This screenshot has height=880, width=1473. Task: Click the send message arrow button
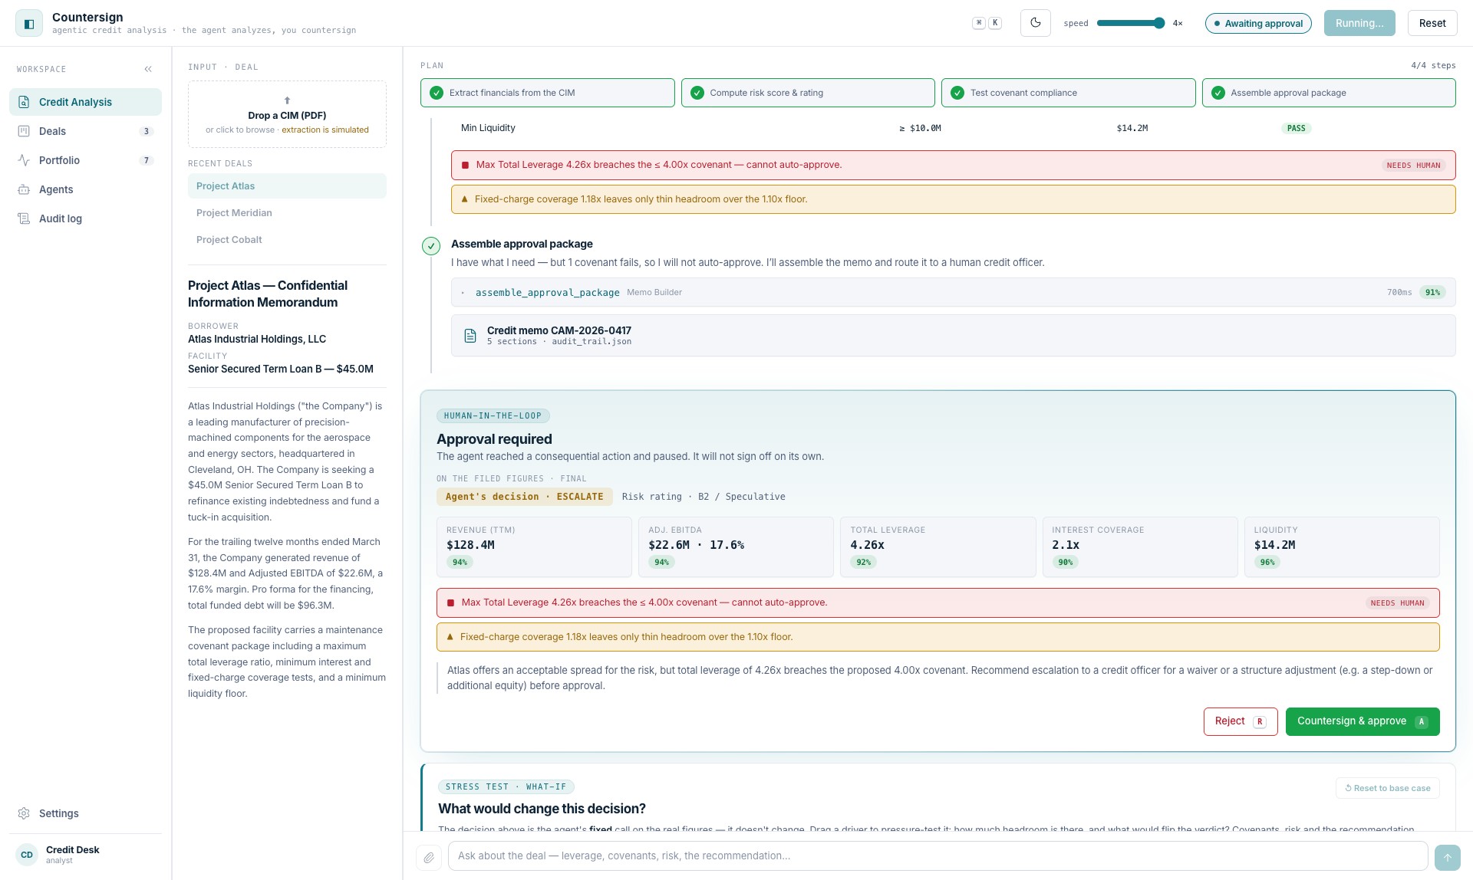point(1447,857)
